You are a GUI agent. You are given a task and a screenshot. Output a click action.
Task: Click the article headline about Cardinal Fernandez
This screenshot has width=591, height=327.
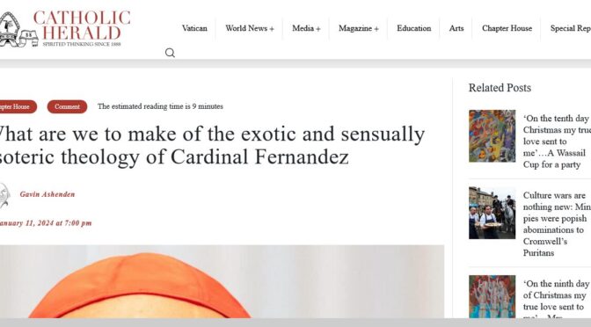click(x=212, y=145)
